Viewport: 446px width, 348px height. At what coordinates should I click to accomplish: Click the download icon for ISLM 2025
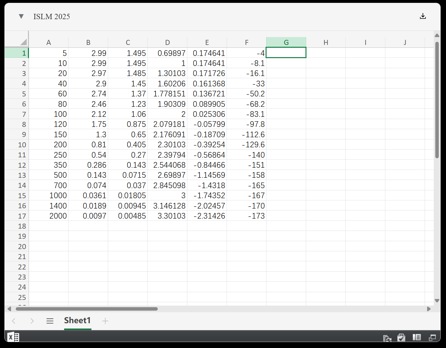pyautogui.click(x=423, y=16)
